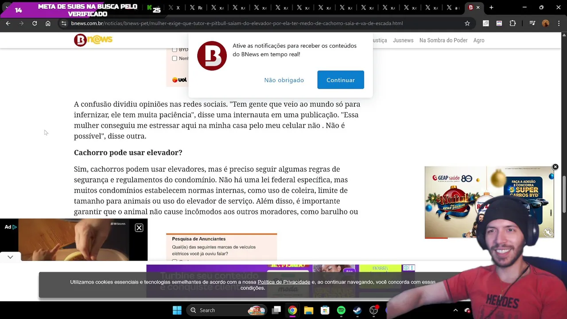Click the OneDrive sync icon in system tray
Viewport: 567px width, 319px height.
tap(467, 311)
